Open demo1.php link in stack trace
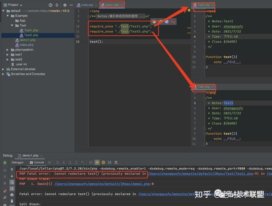 [102, 184]
